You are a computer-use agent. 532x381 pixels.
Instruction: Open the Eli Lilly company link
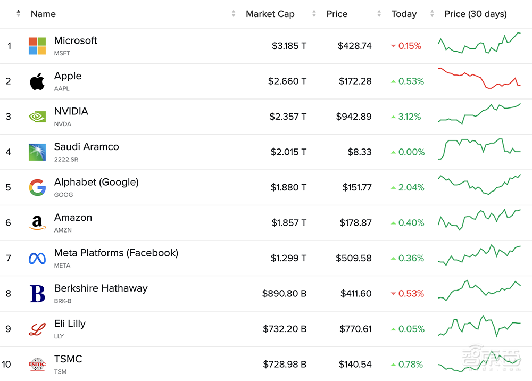70,324
